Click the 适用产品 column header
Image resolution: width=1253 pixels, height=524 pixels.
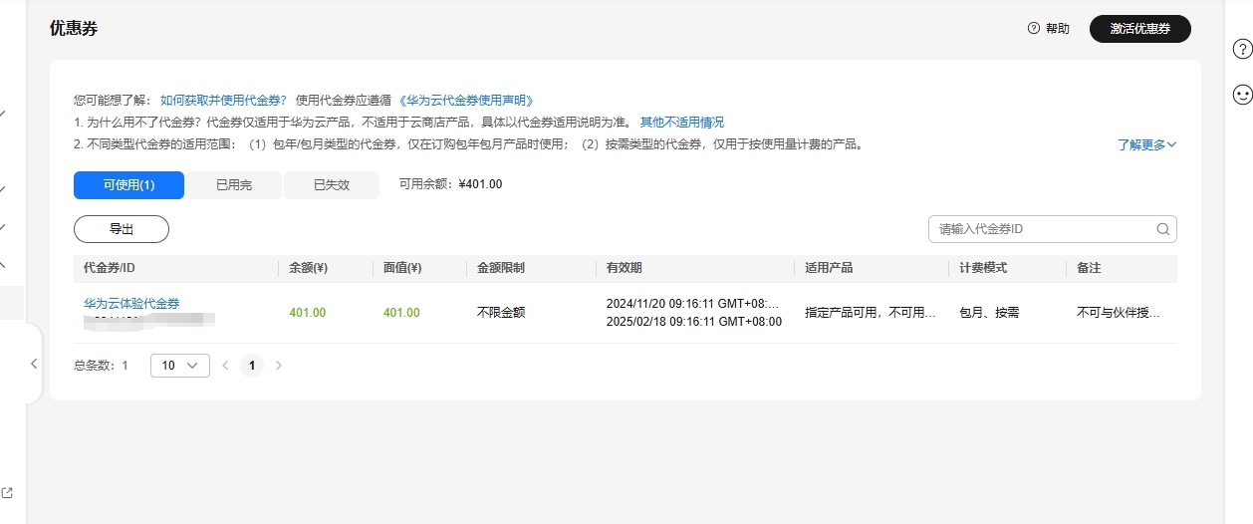(x=829, y=268)
